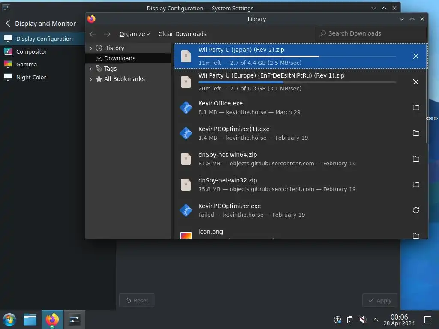Screen dimensions: 439x329
Task: Click the muted volume tray icon
Action: [x=363, y=320]
